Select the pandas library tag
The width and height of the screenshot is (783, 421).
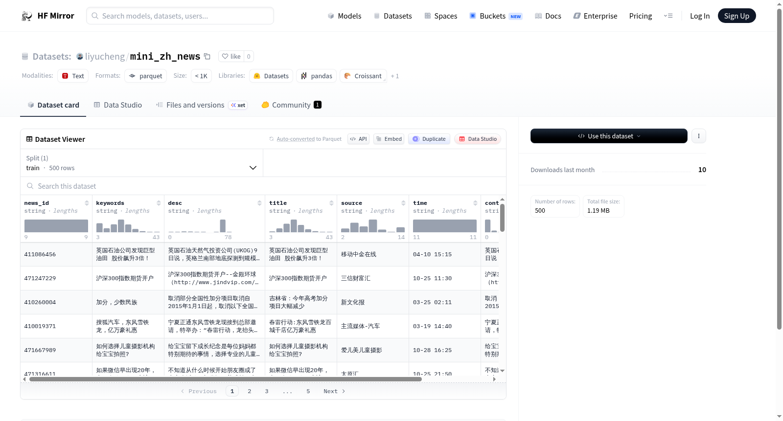point(316,76)
